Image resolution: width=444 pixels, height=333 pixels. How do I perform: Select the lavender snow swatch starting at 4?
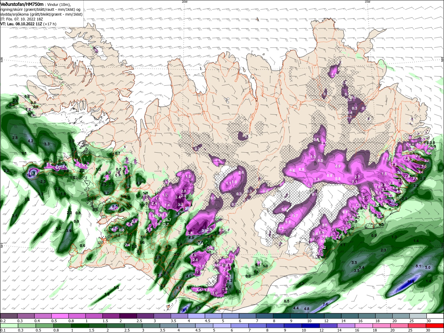[x=196, y=316]
